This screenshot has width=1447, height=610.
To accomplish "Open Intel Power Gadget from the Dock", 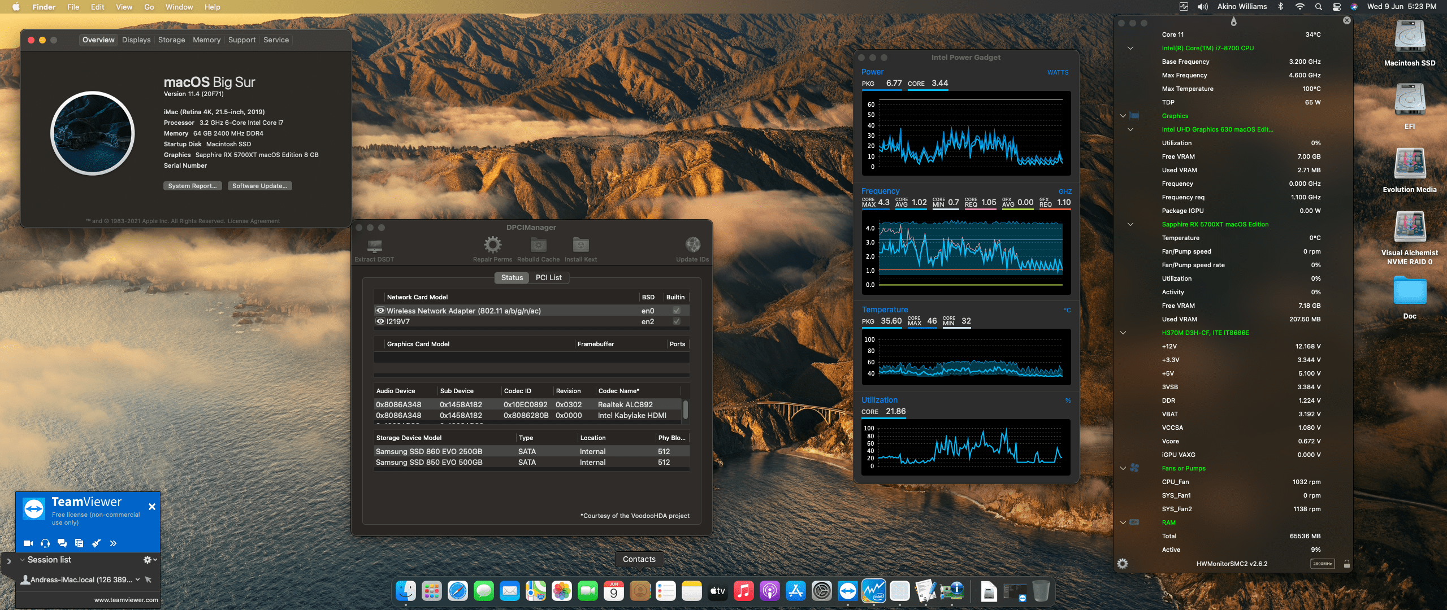I will point(874,591).
